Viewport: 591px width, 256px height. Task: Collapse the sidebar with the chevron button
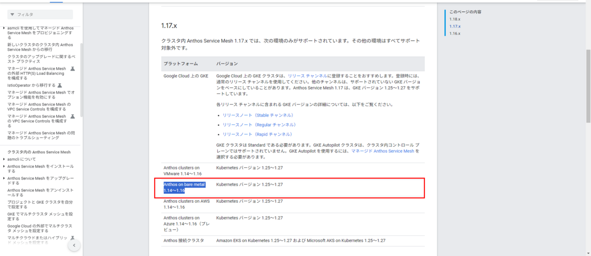click(74, 245)
